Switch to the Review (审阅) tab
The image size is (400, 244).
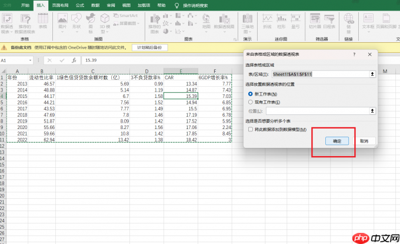pos(111,5)
